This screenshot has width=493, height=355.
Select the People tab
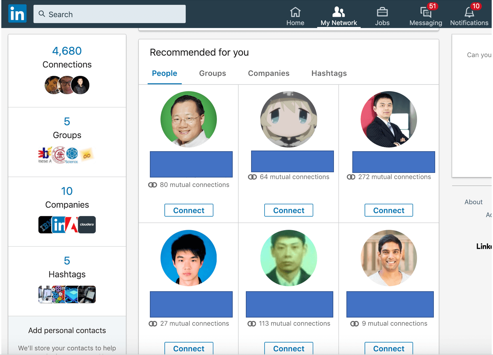164,73
